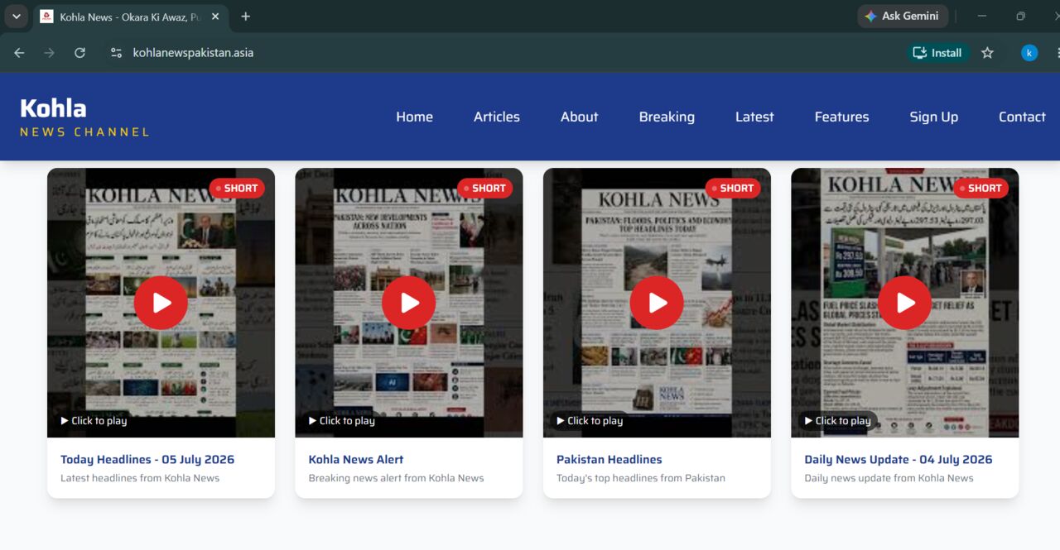1060x550 pixels.
Task: Click text 'Latest headlines from Kohla News'
Action: (140, 478)
